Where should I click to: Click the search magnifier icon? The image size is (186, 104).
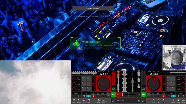click(x=118, y=101)
